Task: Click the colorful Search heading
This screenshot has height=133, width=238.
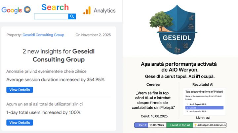Action: tap(55, 7)
